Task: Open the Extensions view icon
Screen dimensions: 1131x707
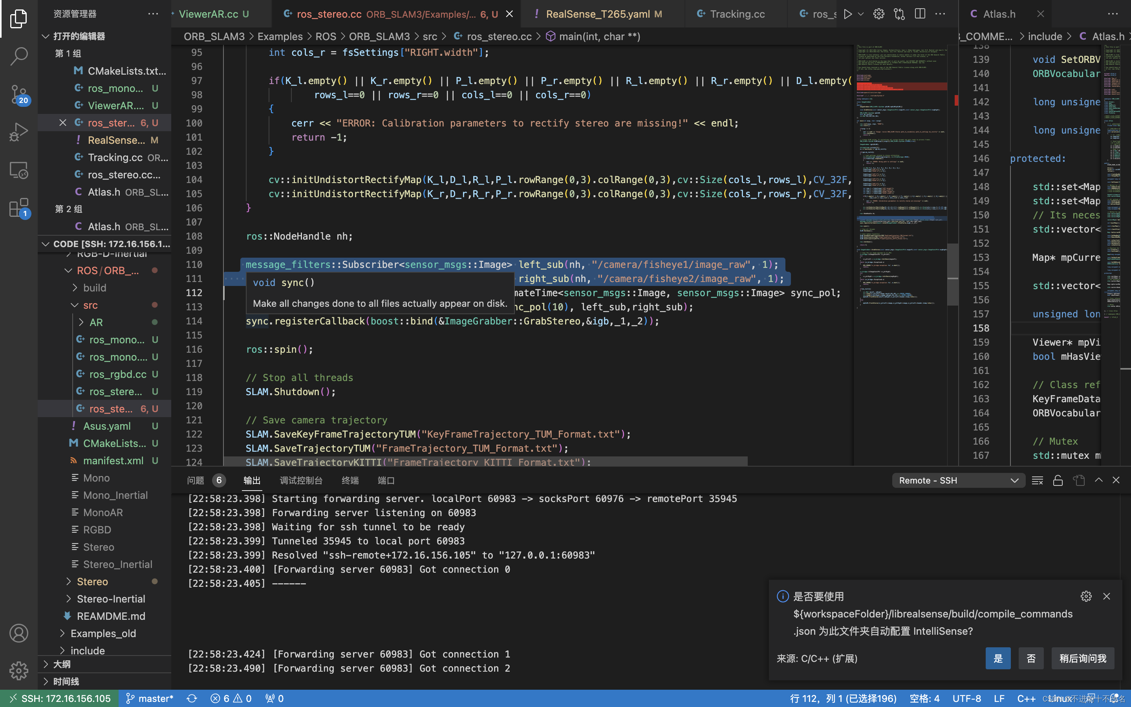Action: [19, 208]
